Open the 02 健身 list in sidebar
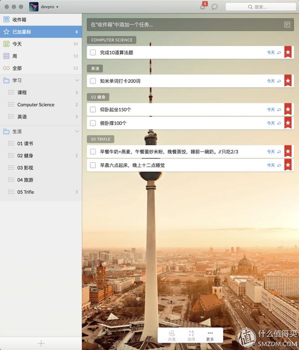This screenshot has height=350, width=299. [x=41, y=156]
